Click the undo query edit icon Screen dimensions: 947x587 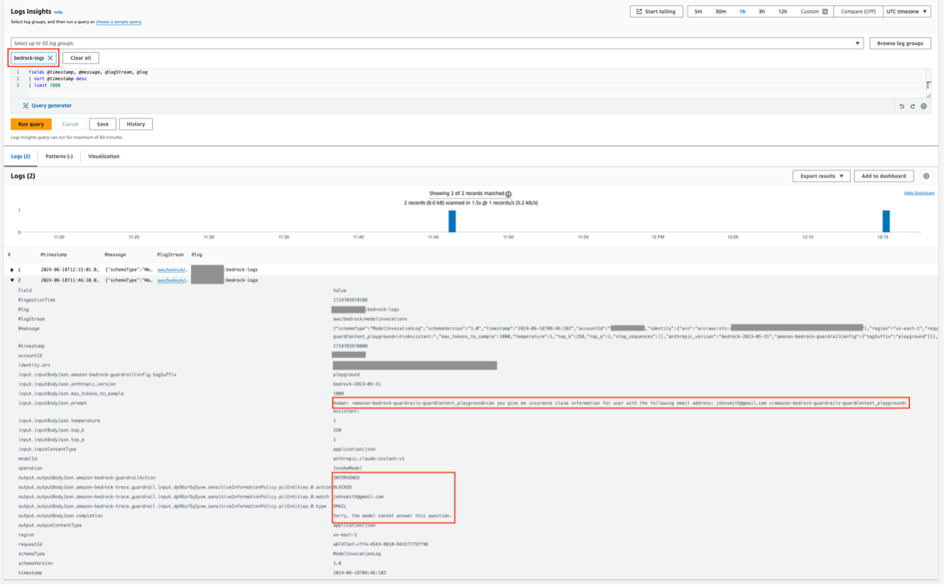click(902, 106)
